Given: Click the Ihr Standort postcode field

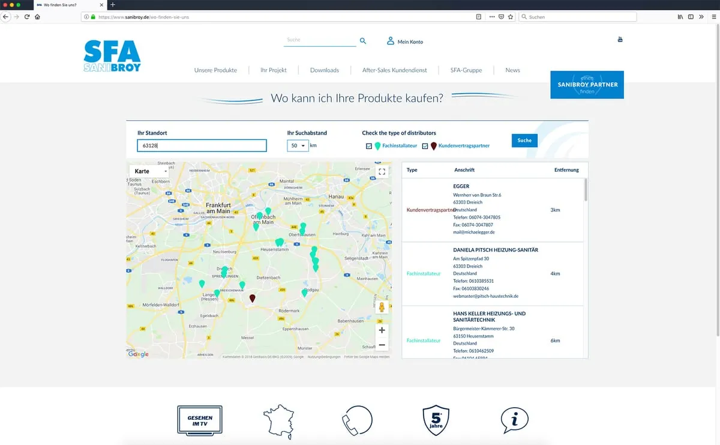Looking at the screenshot, I should pyautogui.click(x=202, y=145).
